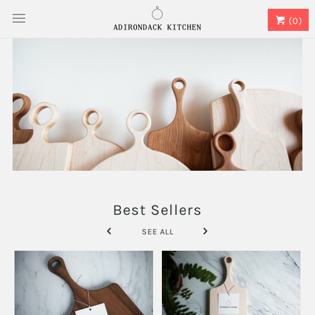Click the shopping cart icon
Screen dimensions: 315x315
tap(280, 20)
